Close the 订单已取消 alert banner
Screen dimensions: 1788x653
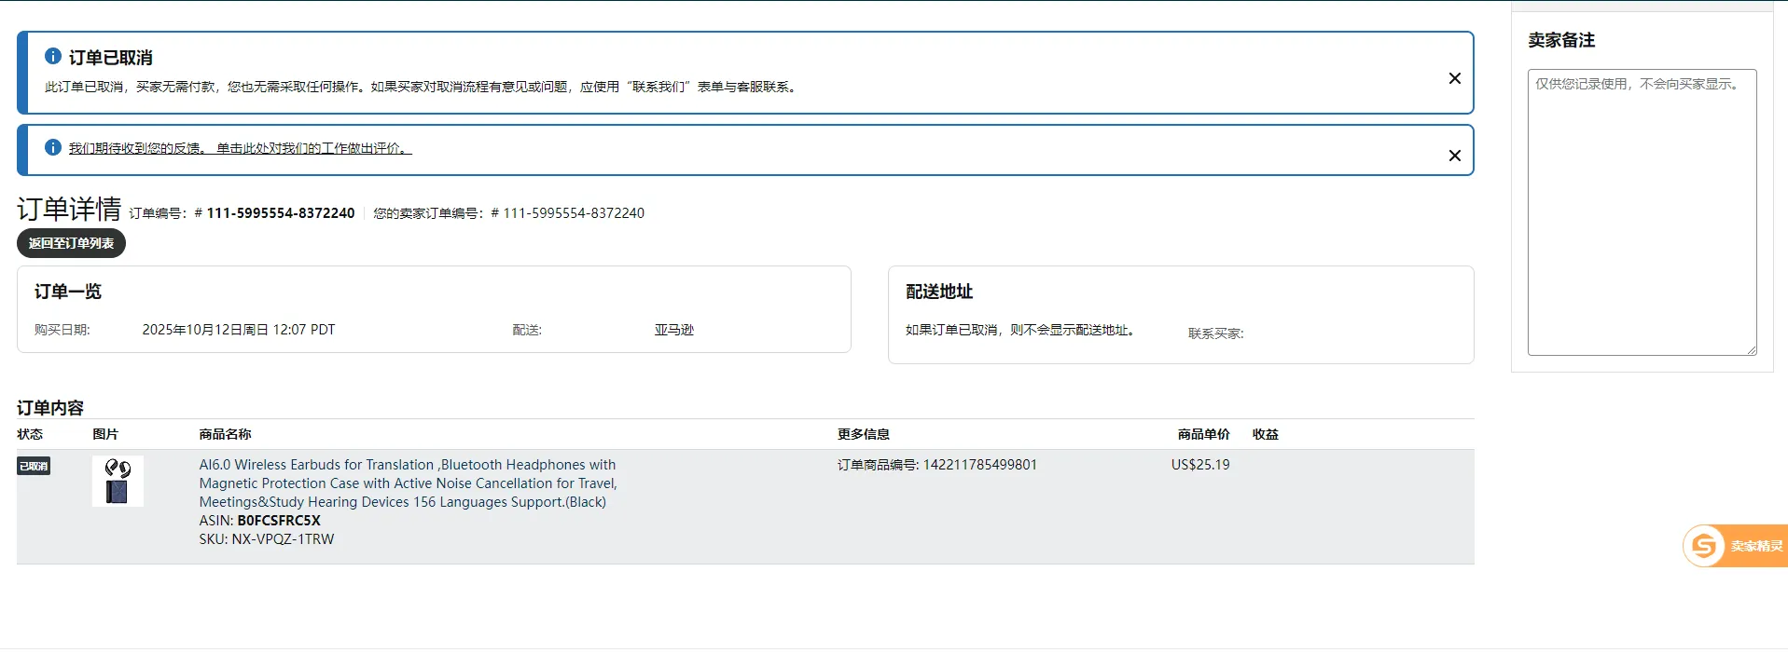pyautogui.click(x=1454, y=78)
